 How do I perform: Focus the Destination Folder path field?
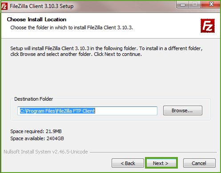[x=87, y=111]
